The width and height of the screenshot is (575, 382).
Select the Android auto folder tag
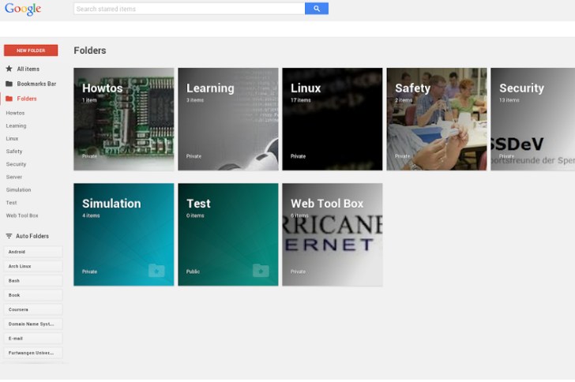click(x=32, y=252)
